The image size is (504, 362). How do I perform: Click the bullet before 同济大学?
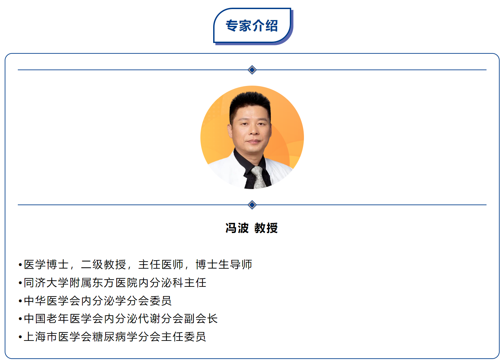tap(20, 283)
